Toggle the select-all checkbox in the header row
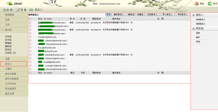 tap(30, 19)
